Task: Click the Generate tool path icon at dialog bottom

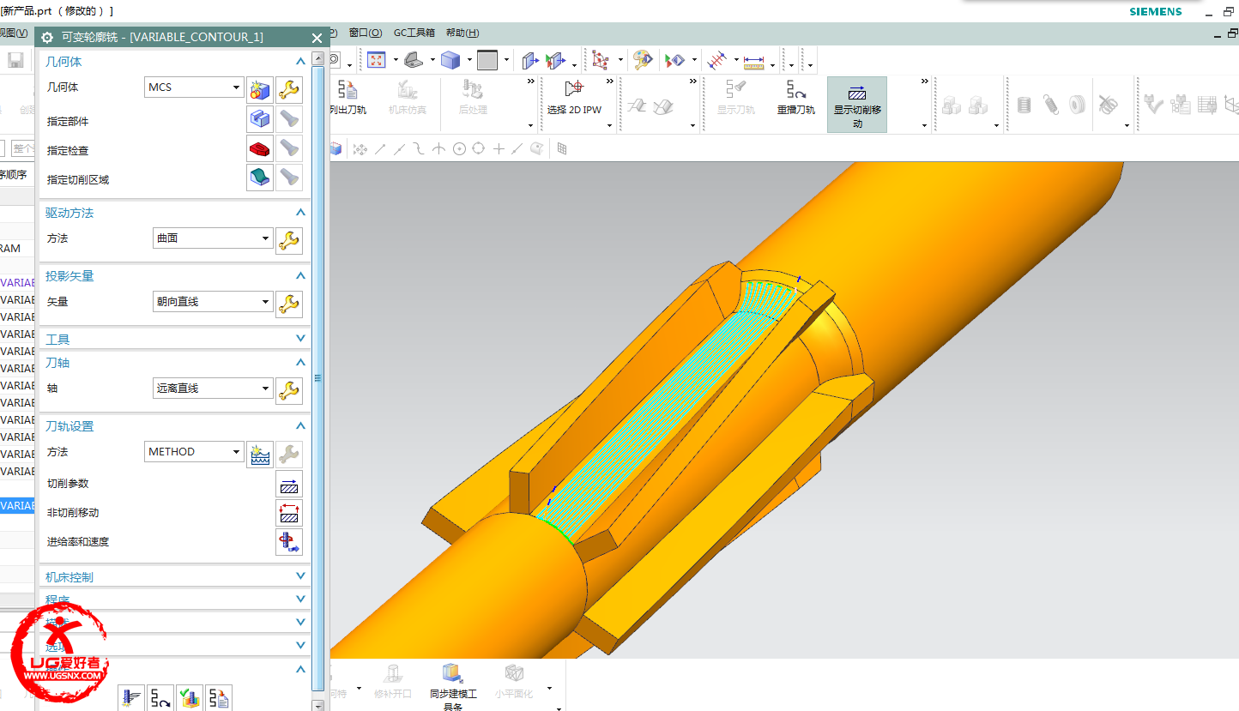Action: coord(131,697)
